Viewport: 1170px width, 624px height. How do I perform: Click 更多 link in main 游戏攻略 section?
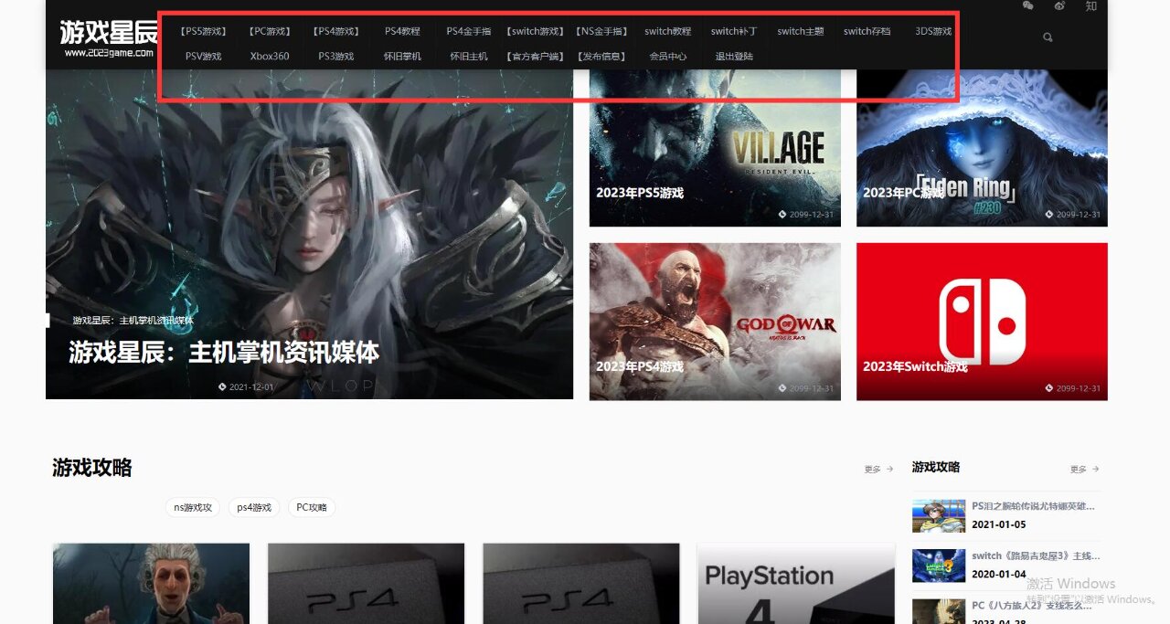878,470
